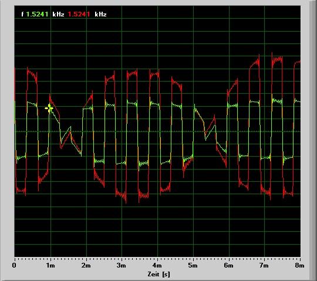Select the green 1.5241 frequency readout
This screenshot has width=317, height=281.
[x=37, y=14]
